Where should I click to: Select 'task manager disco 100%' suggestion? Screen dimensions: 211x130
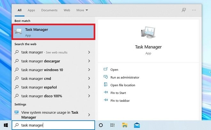[x=53, y=96]
